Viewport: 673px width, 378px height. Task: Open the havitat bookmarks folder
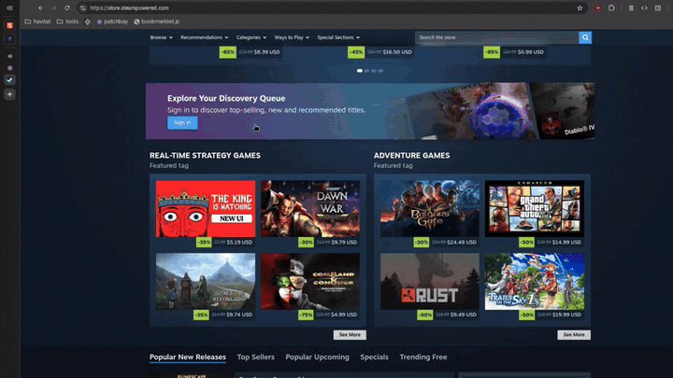coord(37,21)
